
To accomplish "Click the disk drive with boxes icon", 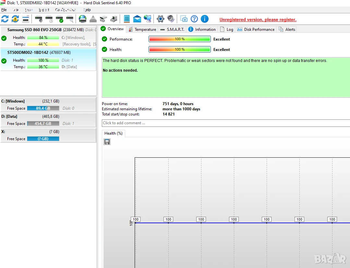I will coord(103,19).
